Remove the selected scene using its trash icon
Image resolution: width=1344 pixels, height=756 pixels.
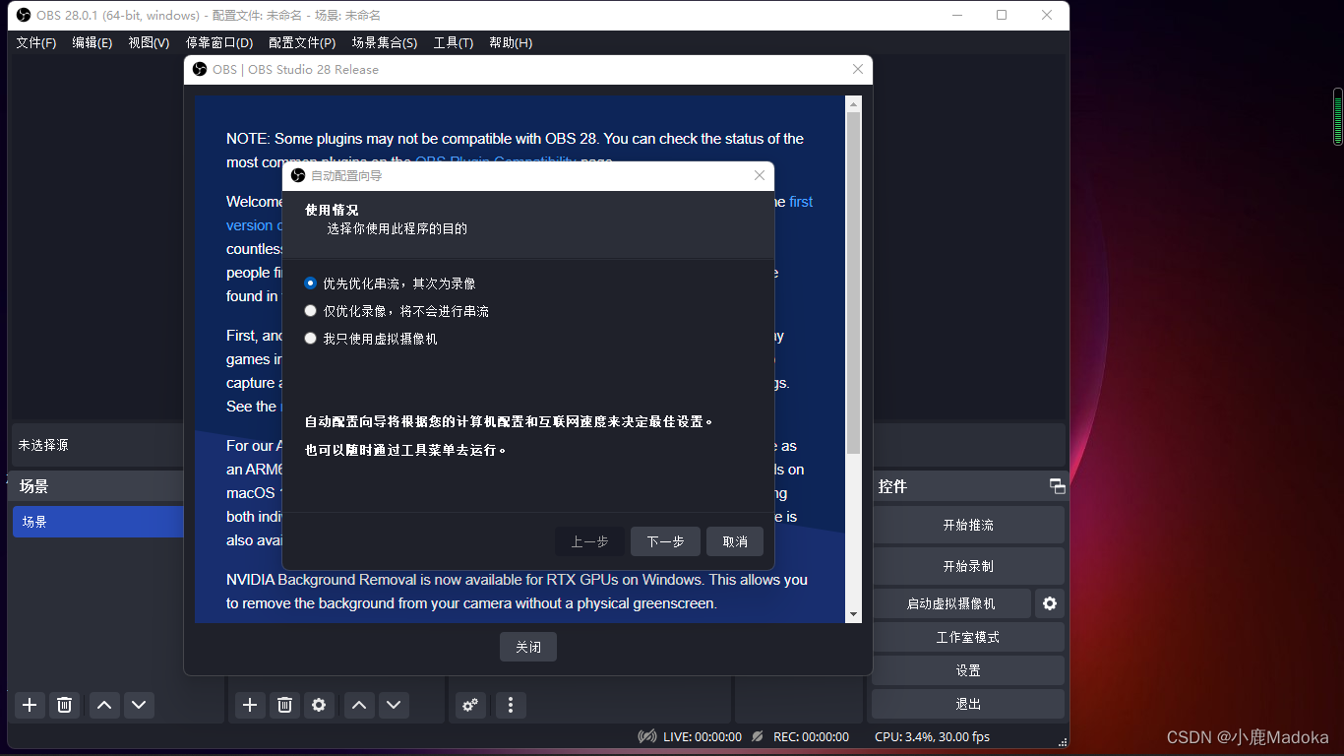[64, 705]
